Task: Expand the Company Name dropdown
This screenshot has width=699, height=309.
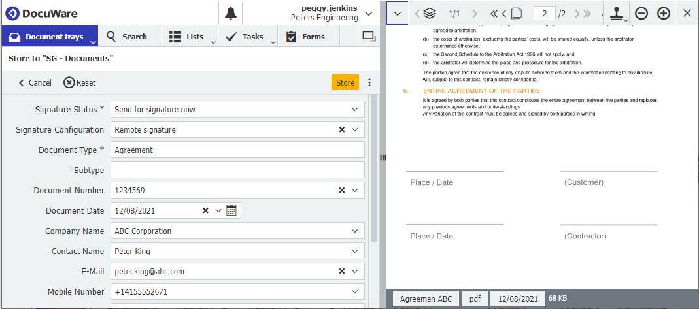Action: coord(355,231)
